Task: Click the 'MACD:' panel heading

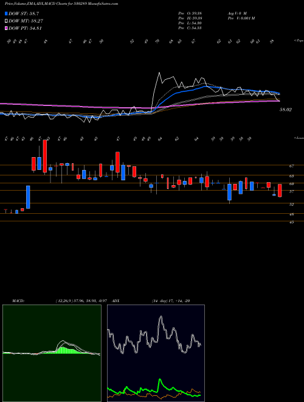Action: 18,301
